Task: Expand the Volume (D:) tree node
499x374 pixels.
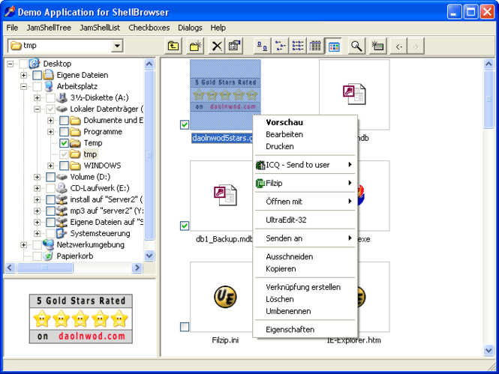Action: pos(38,177)
